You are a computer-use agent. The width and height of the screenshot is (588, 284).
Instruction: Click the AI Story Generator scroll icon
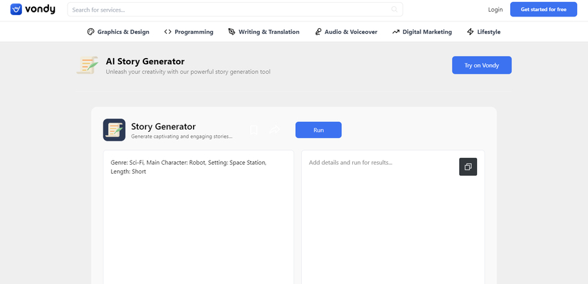(88, 65)
